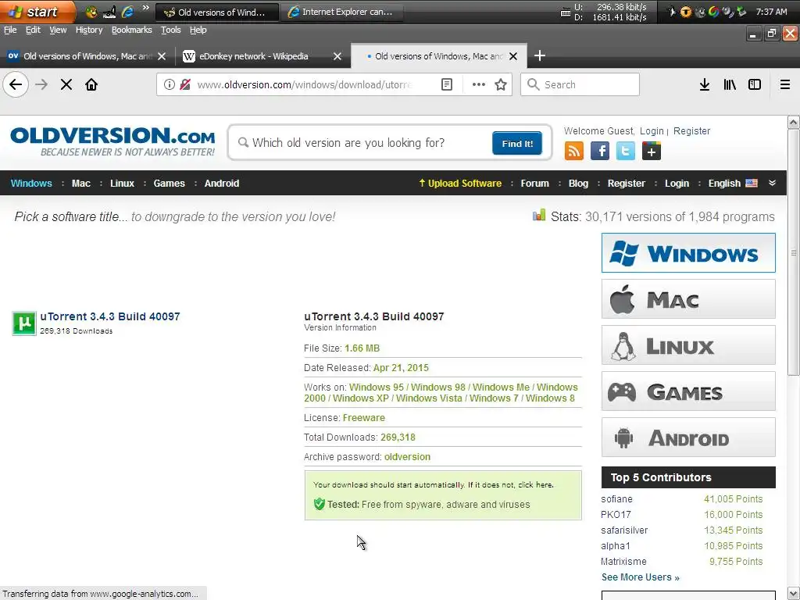Open the Forum link in nav bar

[x=534, y=183]
